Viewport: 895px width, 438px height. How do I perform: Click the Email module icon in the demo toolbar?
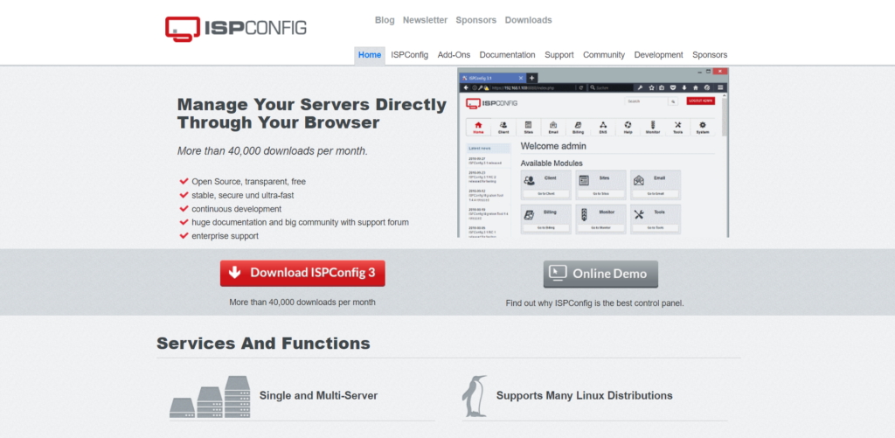tap(553, 125)
